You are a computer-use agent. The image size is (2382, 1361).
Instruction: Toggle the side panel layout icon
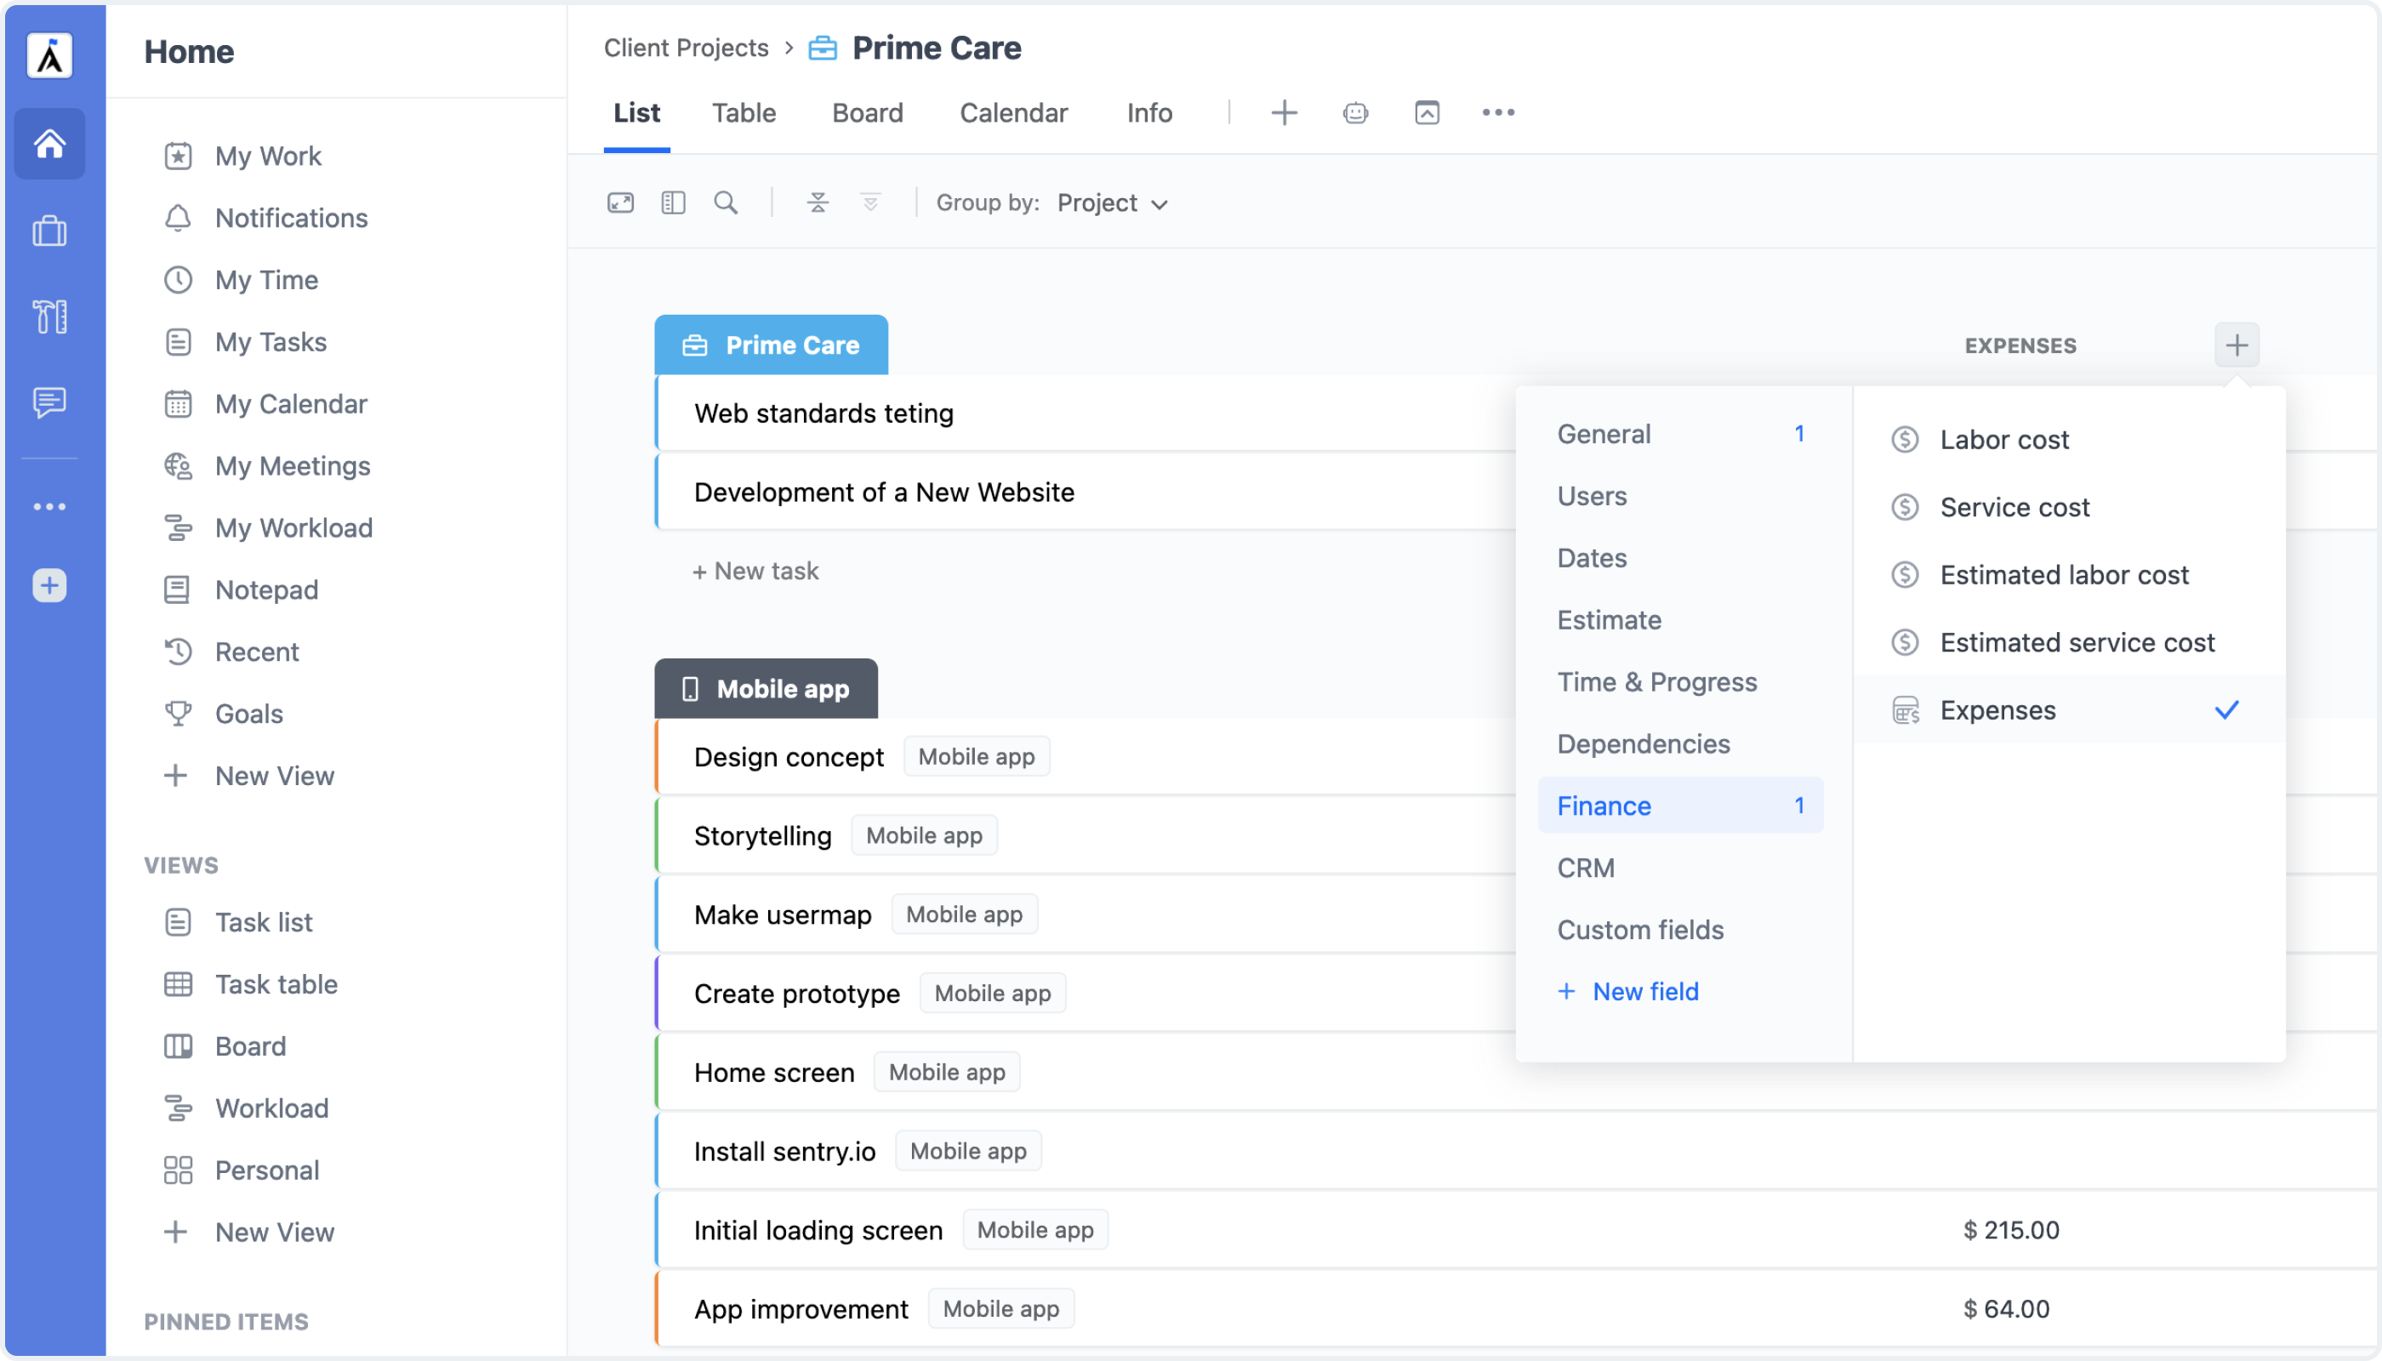(x=673, y=202)
